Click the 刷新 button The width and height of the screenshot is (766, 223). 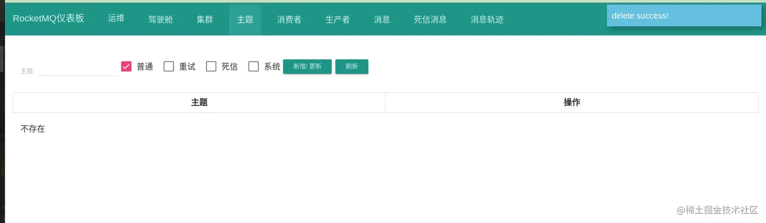(352, 66)
